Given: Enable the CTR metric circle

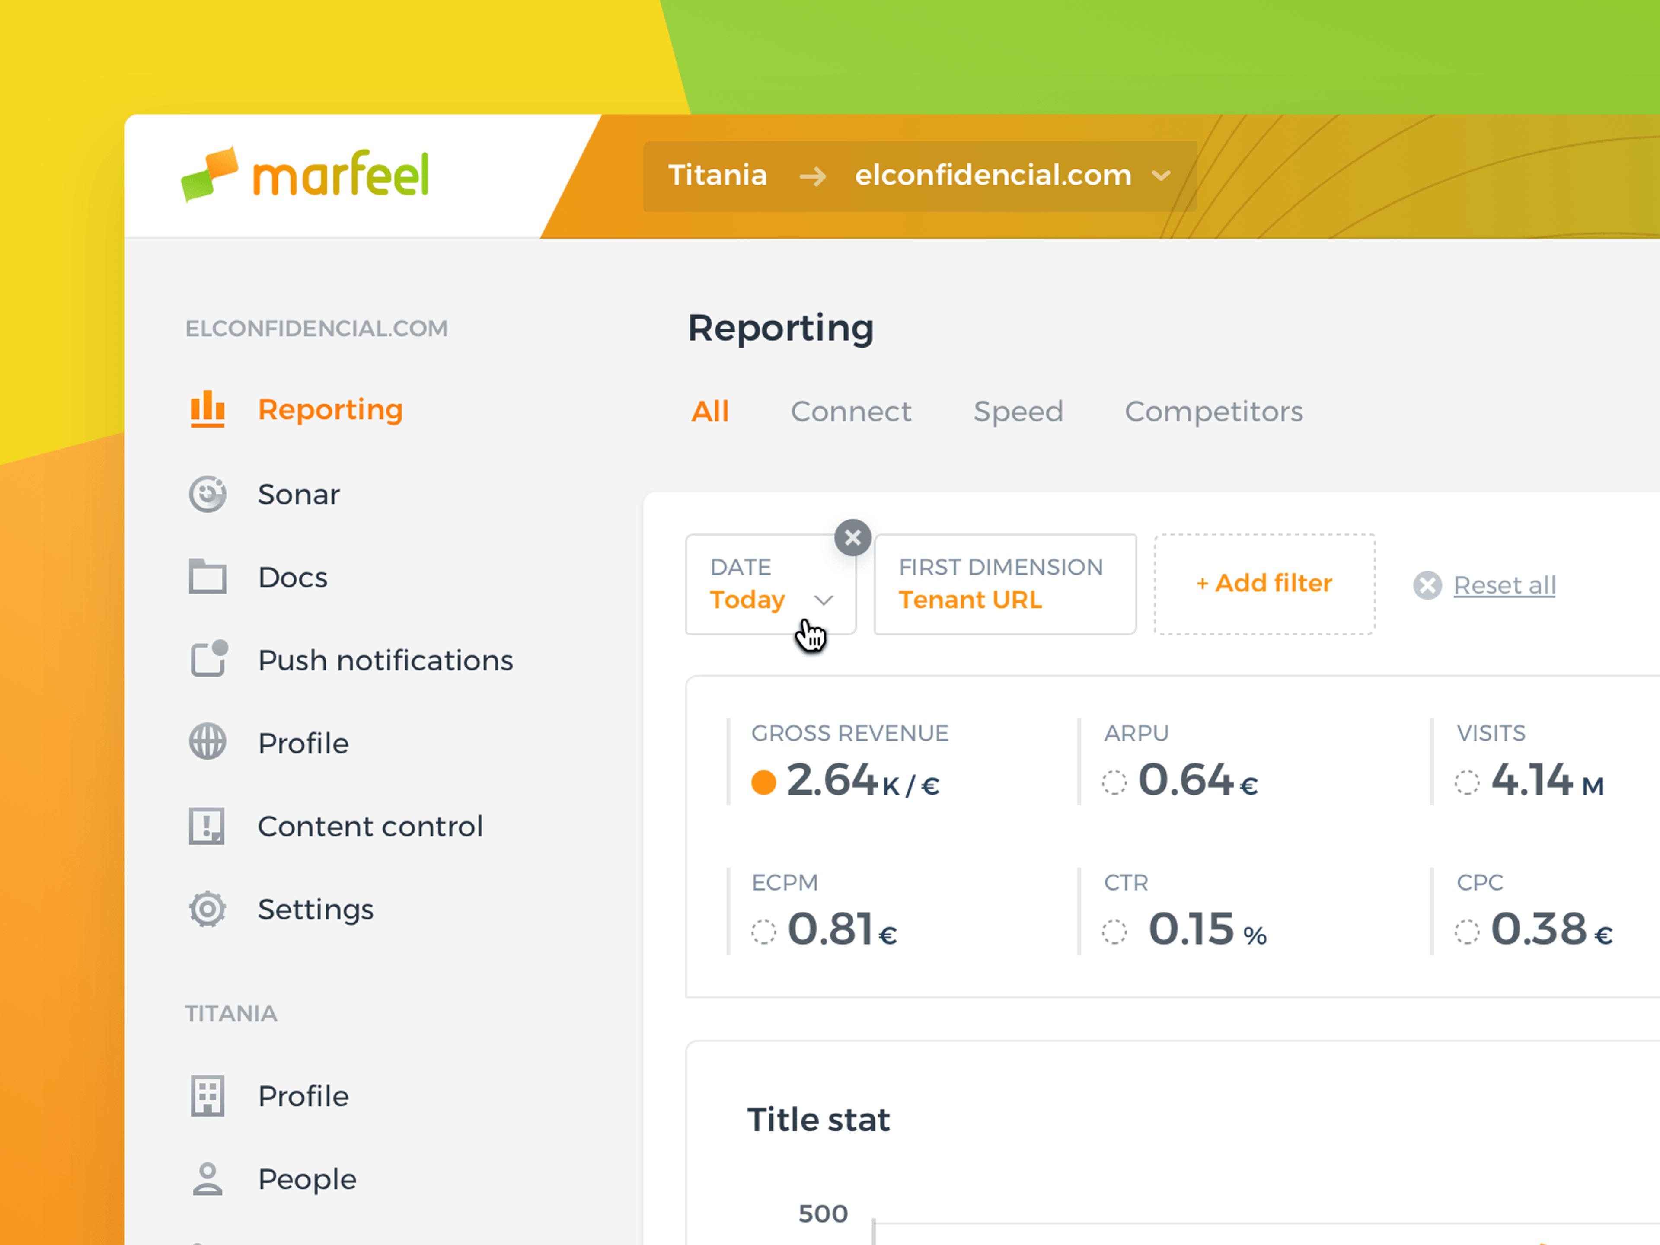Looking at the screenshot, I should 1114,931.
